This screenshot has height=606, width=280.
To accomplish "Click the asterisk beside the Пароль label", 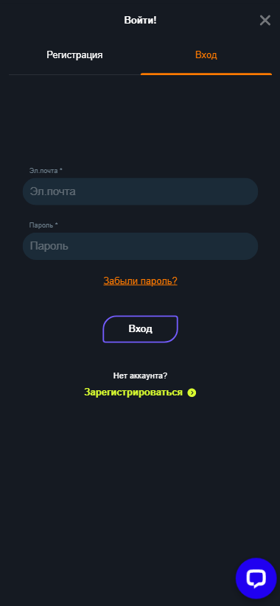I will pos(57,225).
